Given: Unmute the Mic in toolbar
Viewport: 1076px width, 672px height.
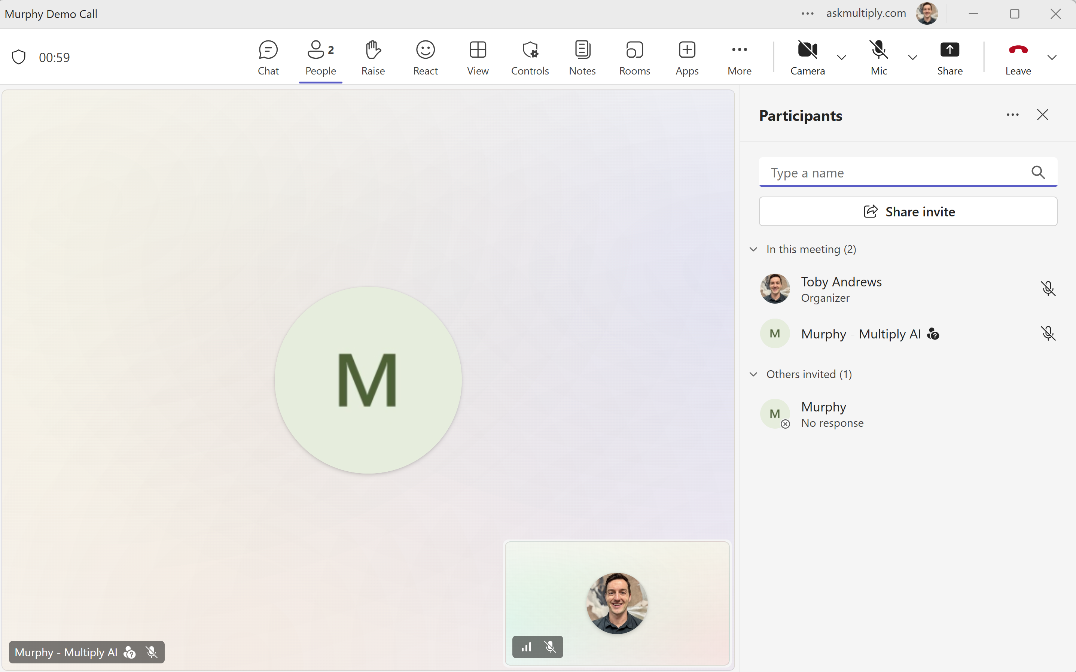Looking at the screenshot, I should [x=879, y=57].
